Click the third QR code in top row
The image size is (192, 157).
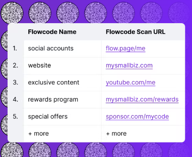pyautogui.click(x=68, y=13)
